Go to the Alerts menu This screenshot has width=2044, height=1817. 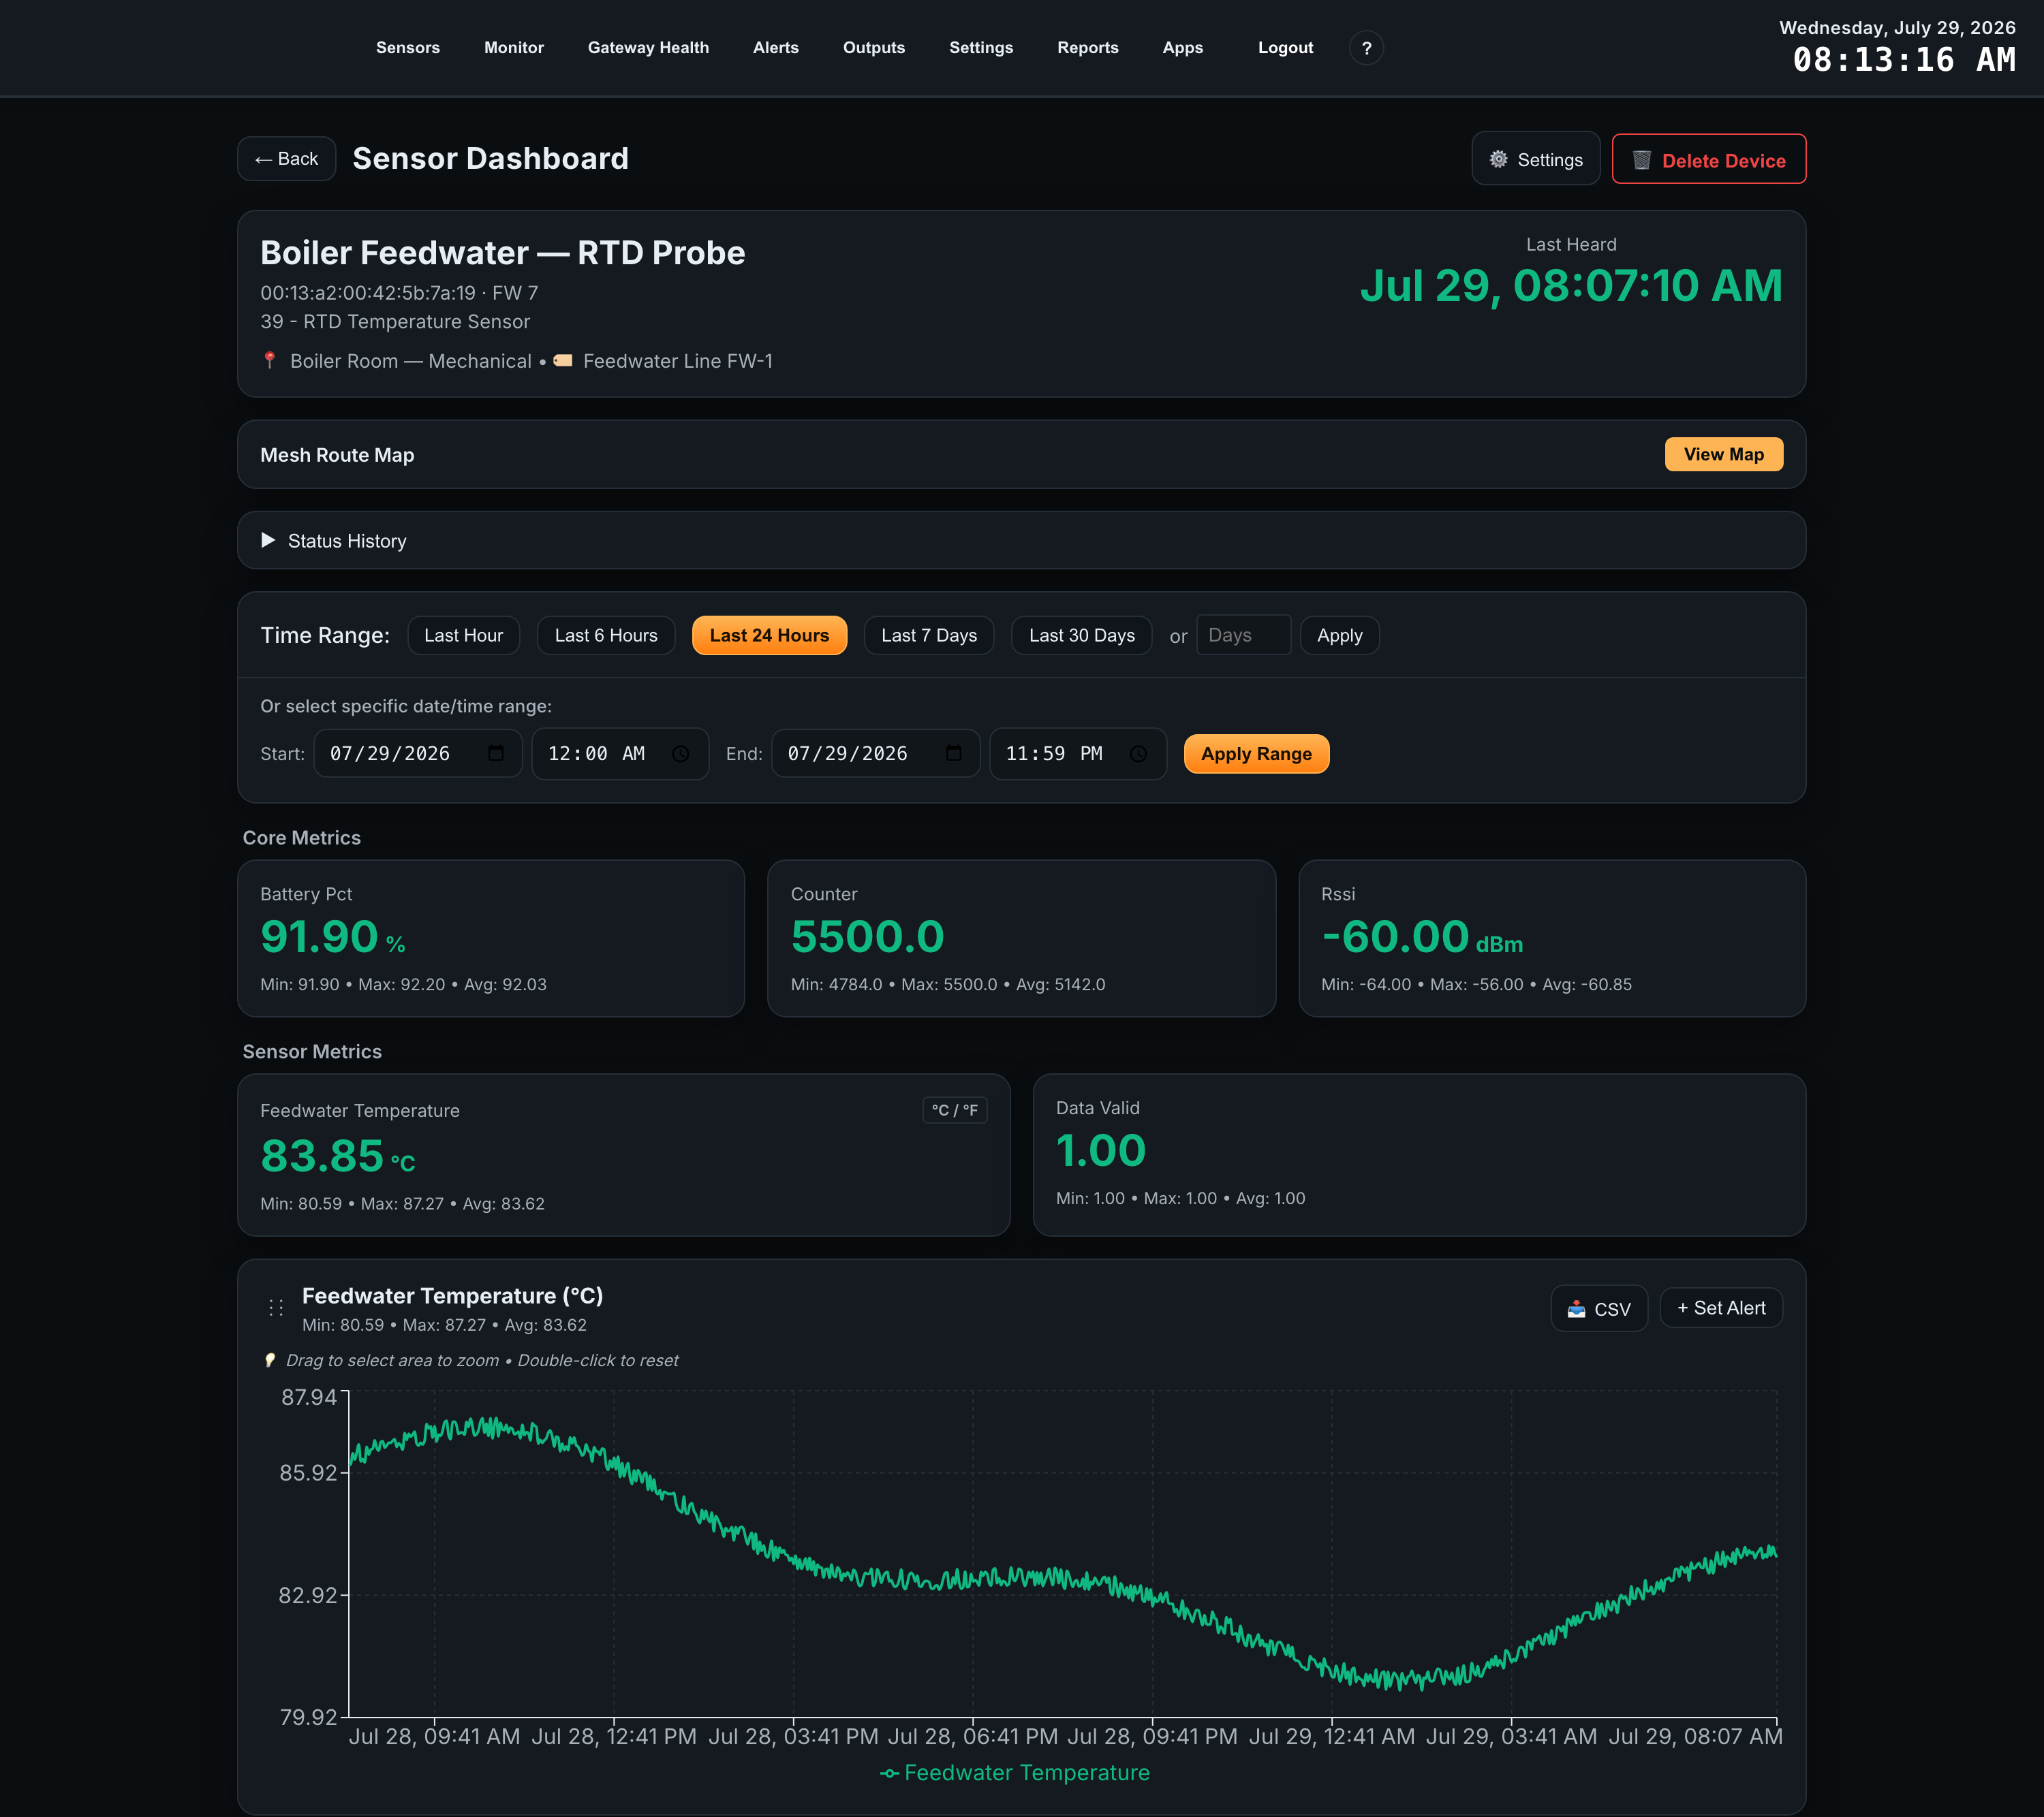coord(776,48)
